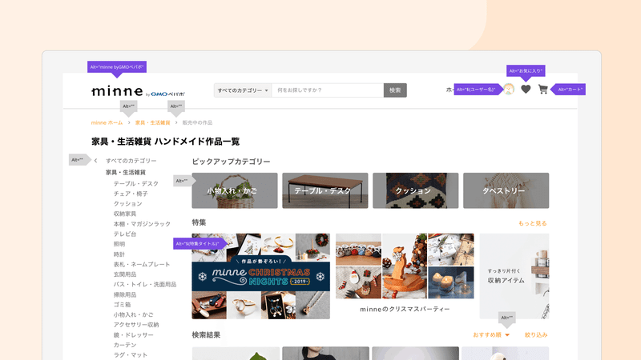Focus the 何をお探しですか search field
The image size is (641, 360).
tap(328, 90)
